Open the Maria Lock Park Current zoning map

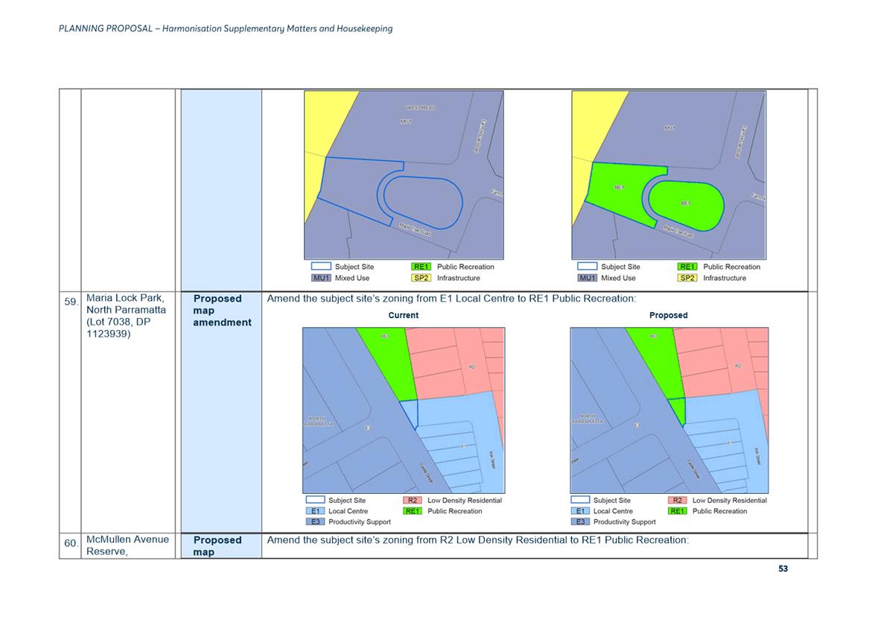click(404, 410)
